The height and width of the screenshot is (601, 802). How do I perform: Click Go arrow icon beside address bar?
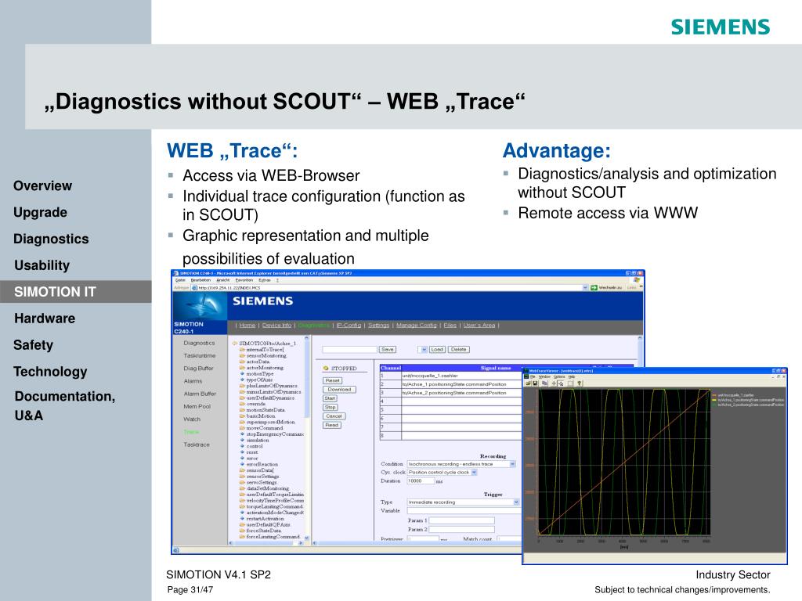pos(594,288)
